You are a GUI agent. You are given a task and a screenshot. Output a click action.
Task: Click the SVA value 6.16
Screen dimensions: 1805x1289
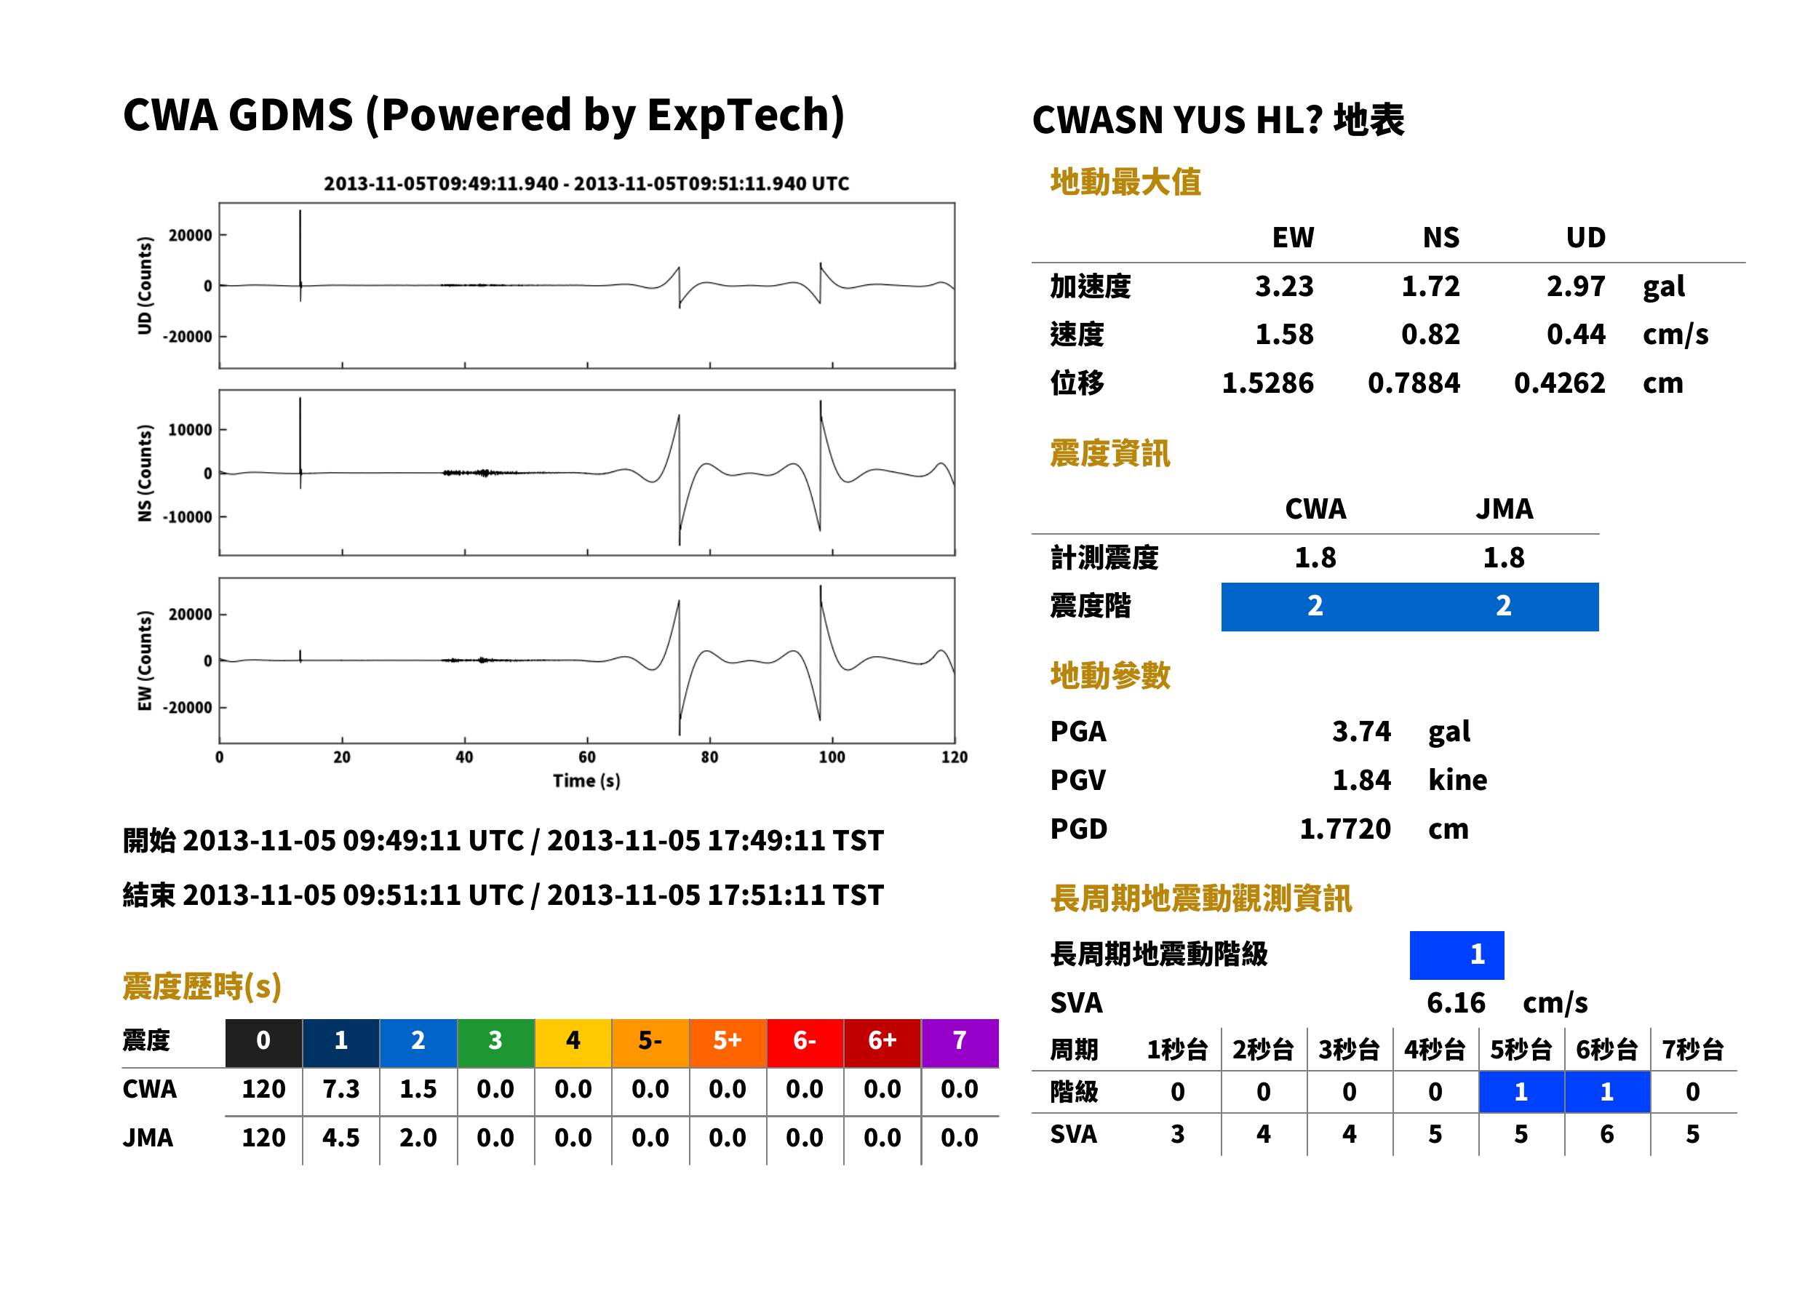[x=1456, y=1002]
